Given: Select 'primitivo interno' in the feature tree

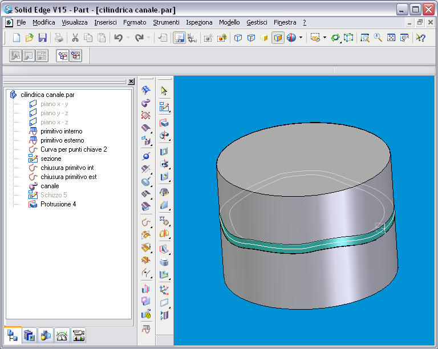Looking at the screenshot, I should [x=62, y=131].
